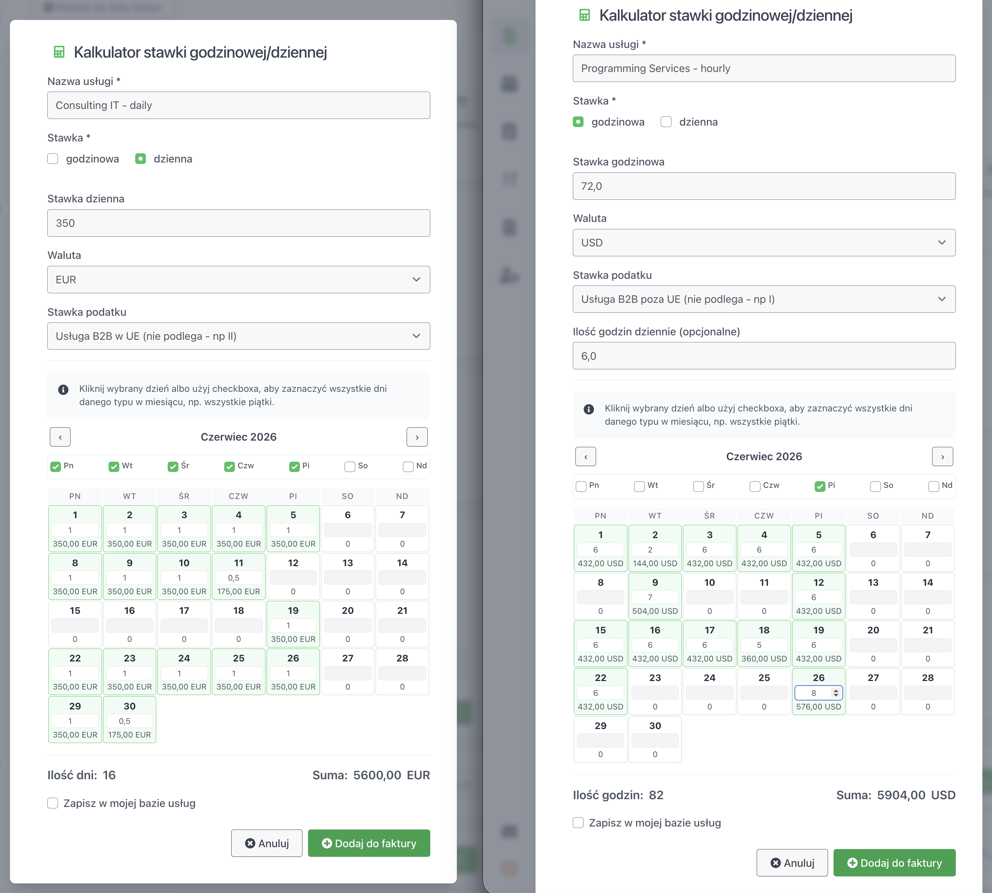Click the 'Suma: 5904,00 USD' total text

click(x=896, y=795)
